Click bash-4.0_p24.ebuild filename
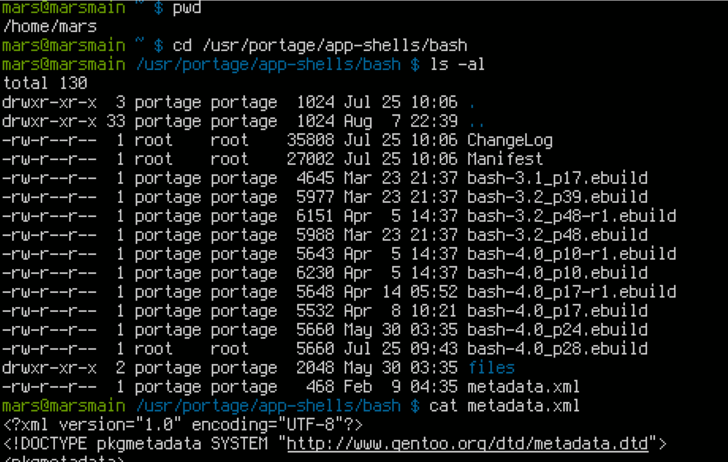728x462 pixels. 557,330
